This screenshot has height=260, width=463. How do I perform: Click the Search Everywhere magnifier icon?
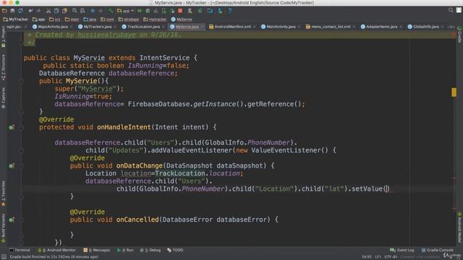[x=451, y=10]
